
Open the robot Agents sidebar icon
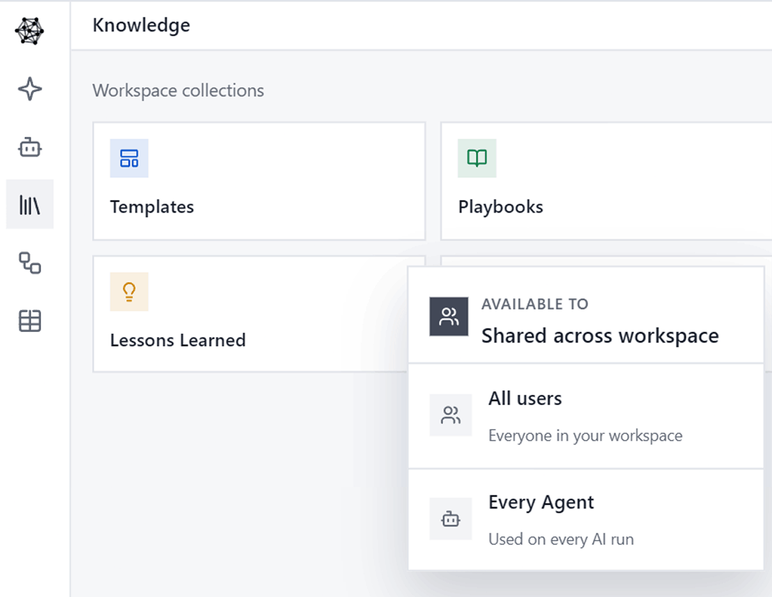click(x=29, y=147)
